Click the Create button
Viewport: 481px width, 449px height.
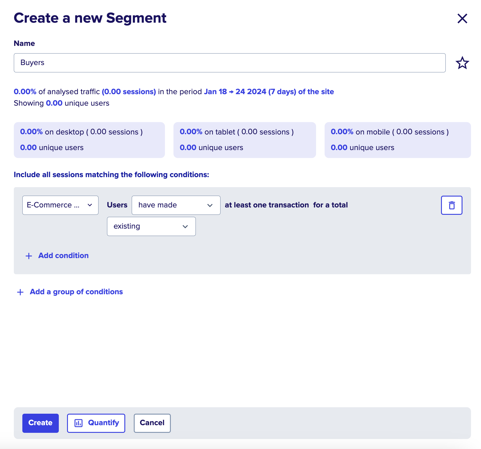click(x=41, y=423)
